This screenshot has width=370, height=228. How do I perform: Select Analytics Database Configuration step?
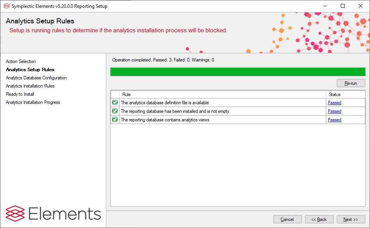[x=36, y=78]
